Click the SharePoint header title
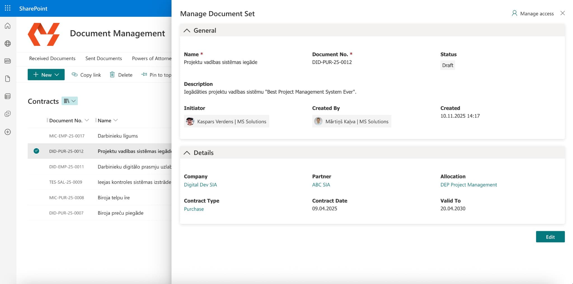 [x=33, y=8]
